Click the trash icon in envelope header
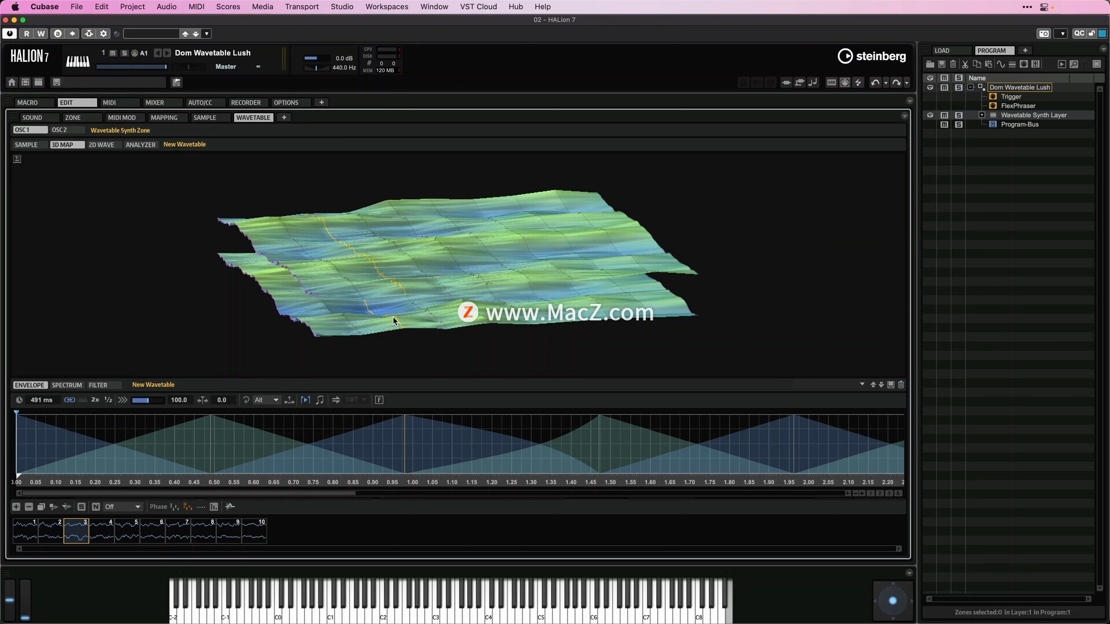This screenshot has height=624, width=1110. (x=901, y=385)
